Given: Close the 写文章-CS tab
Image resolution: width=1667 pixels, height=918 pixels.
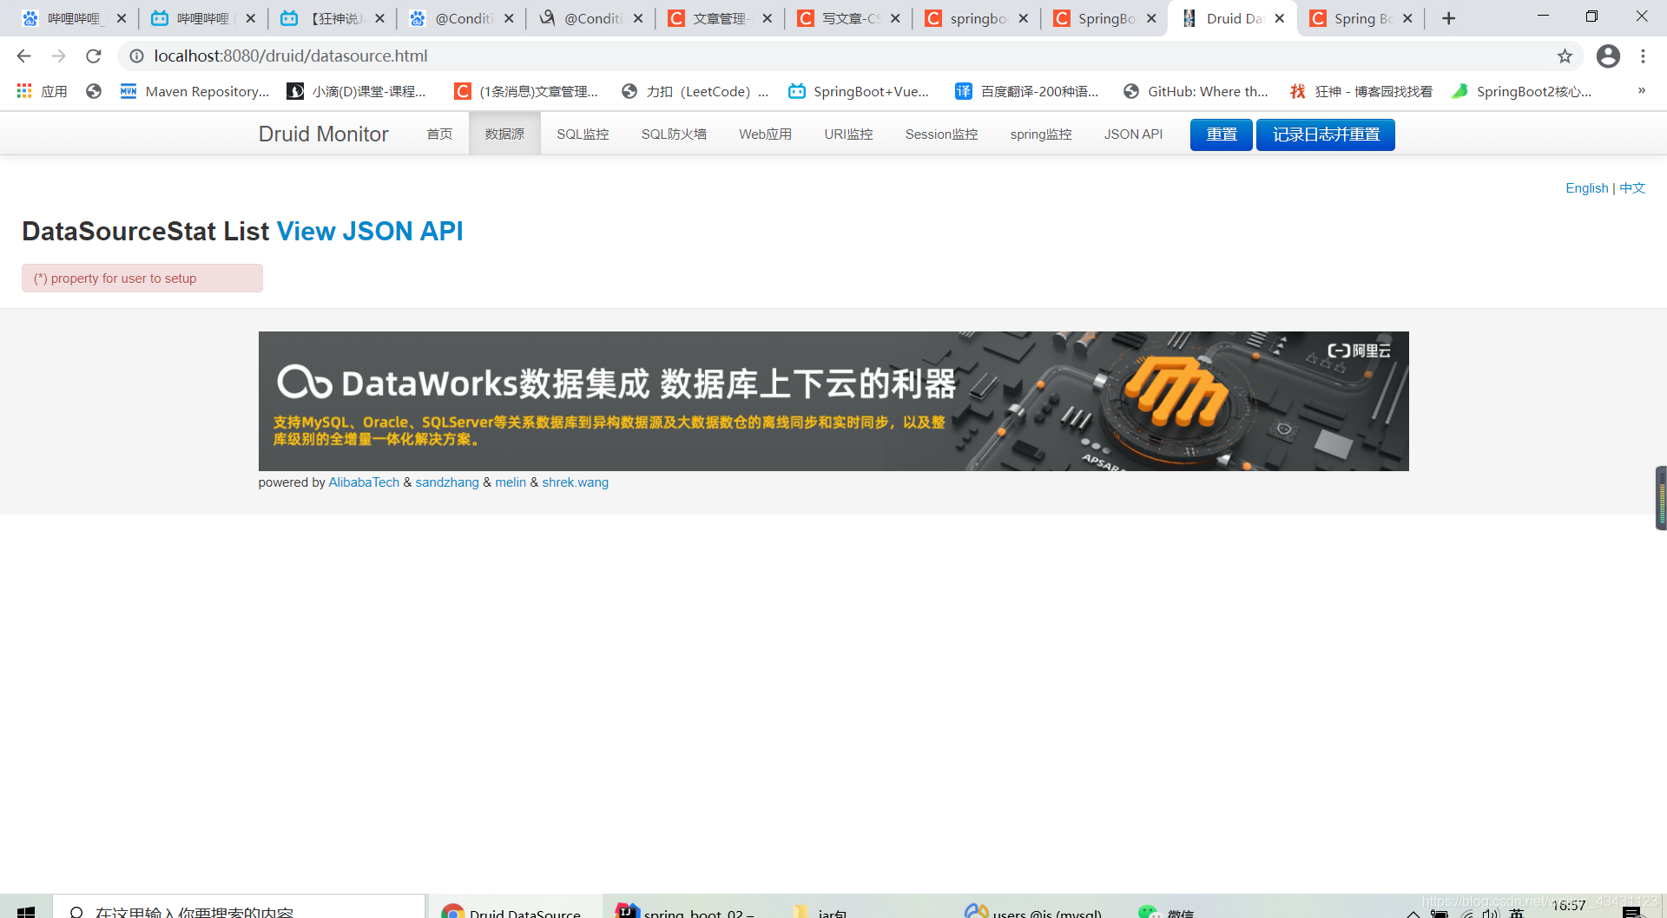Looking at the screenshot, I should click(x=895, y=18).
